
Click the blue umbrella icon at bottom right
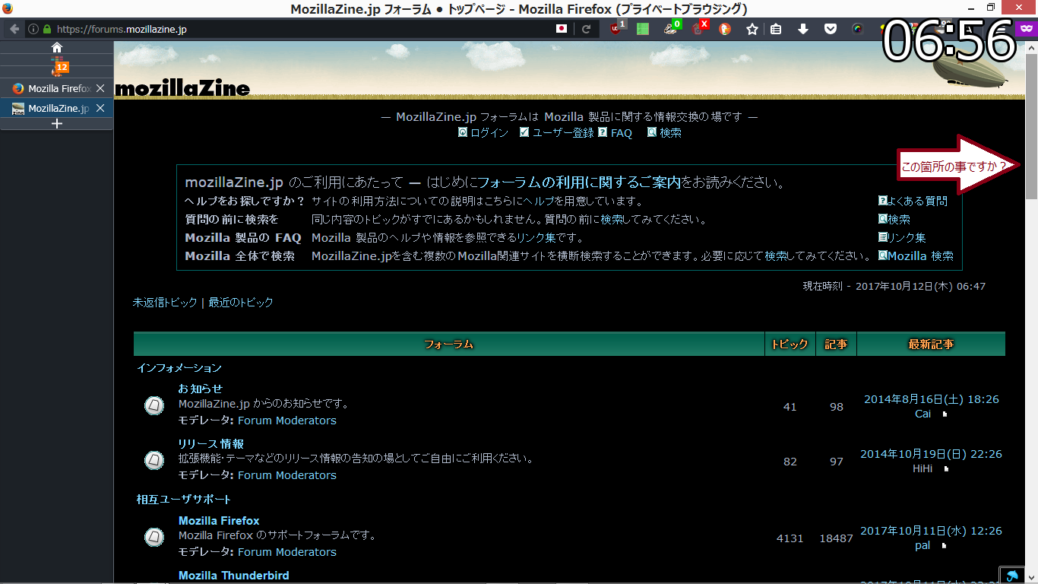pyautogui.click(x=1011, y=576)
